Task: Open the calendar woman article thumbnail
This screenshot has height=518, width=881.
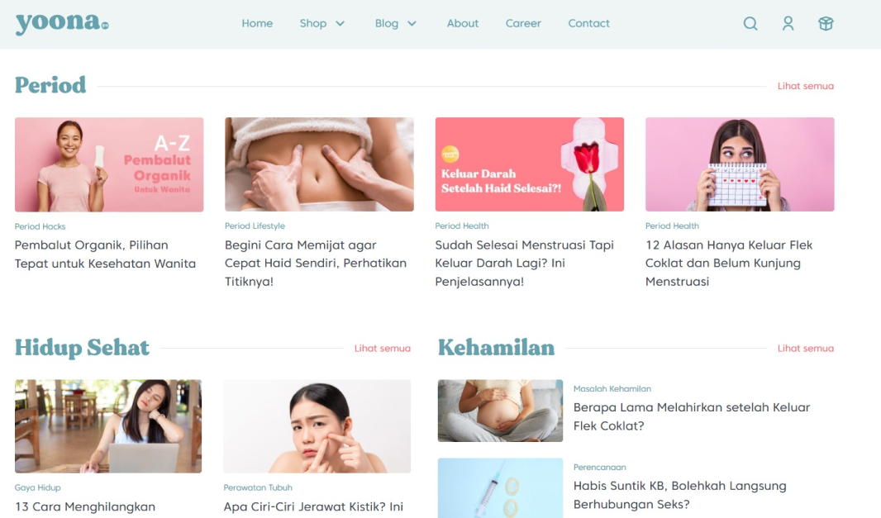Action: [x=740, y=164]
